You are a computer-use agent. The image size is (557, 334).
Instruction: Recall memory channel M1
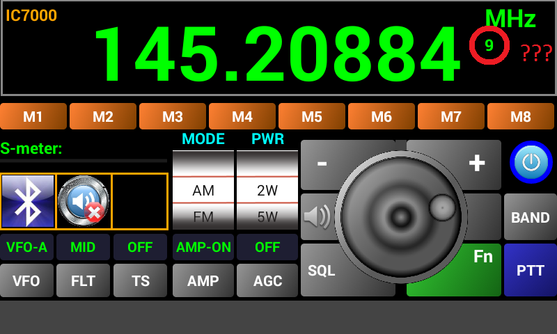point(33,117)
